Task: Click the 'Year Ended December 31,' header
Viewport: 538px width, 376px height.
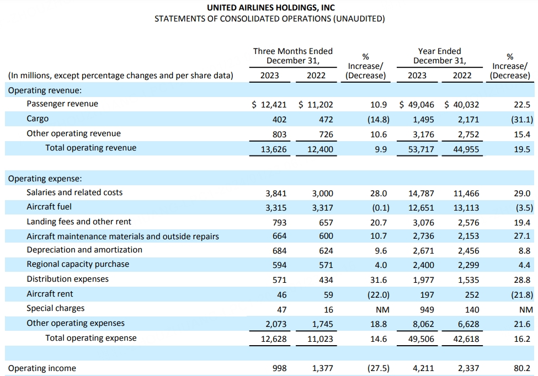Action: pos(440,56)
